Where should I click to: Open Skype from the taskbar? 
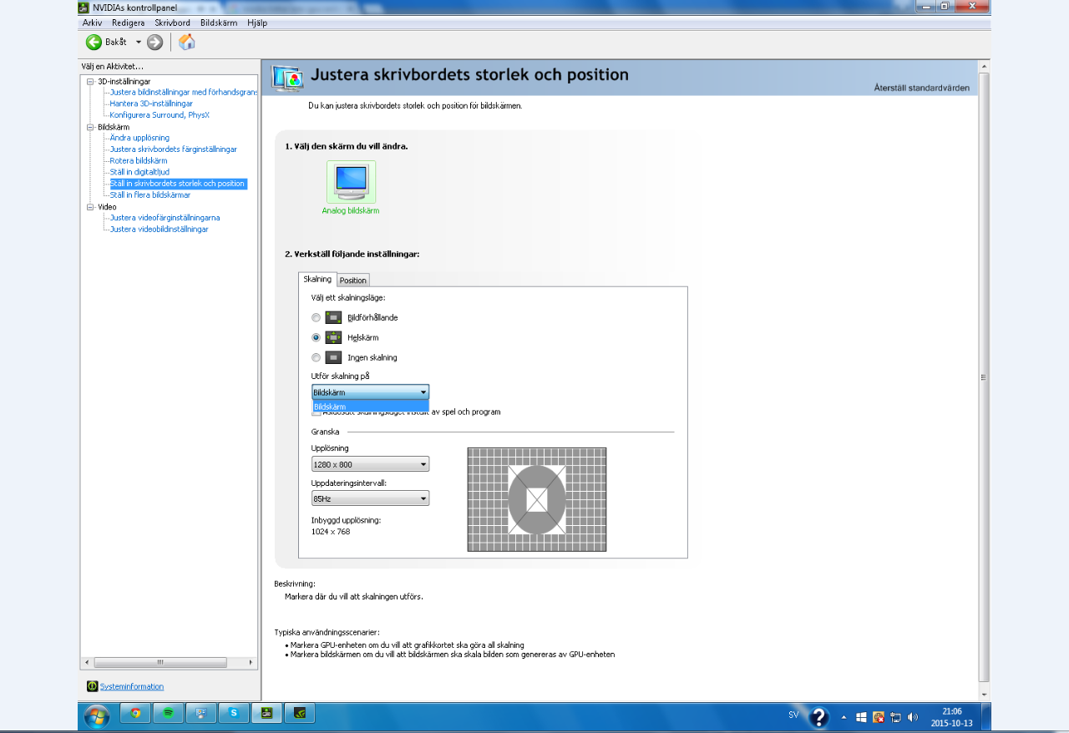234,714
